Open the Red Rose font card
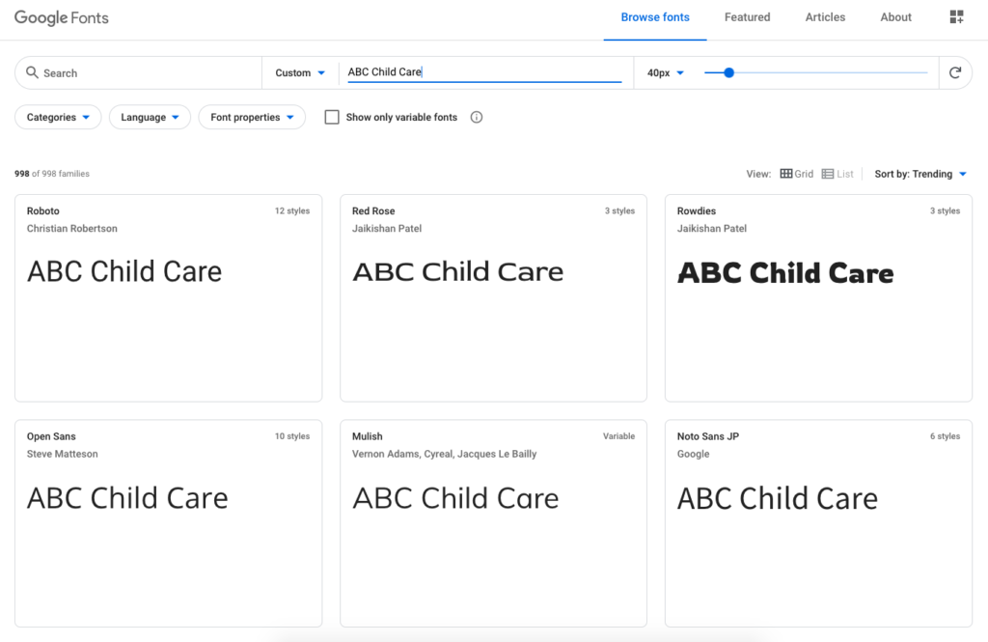This screenshot has width=988, height=642. [493, 298]
